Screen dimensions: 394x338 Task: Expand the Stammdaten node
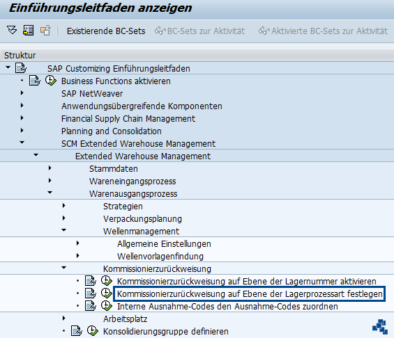[50, 168]
